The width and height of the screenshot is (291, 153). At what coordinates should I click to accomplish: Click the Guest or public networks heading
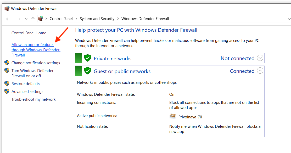pyautogui.click(x=122, y=71)
